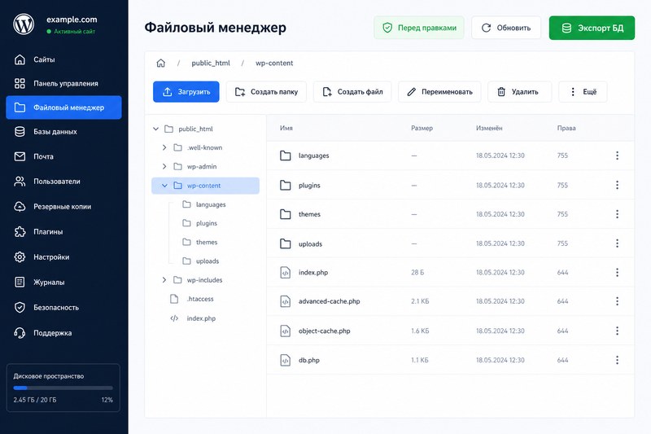The image size is (651, 434).
Task: Open actions menu for advanced-cache.php
Action: pos(617,301)
